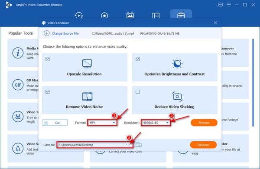
Task: Toggle Optimize Brightness and Contrast checkbox
Action: 138,59
